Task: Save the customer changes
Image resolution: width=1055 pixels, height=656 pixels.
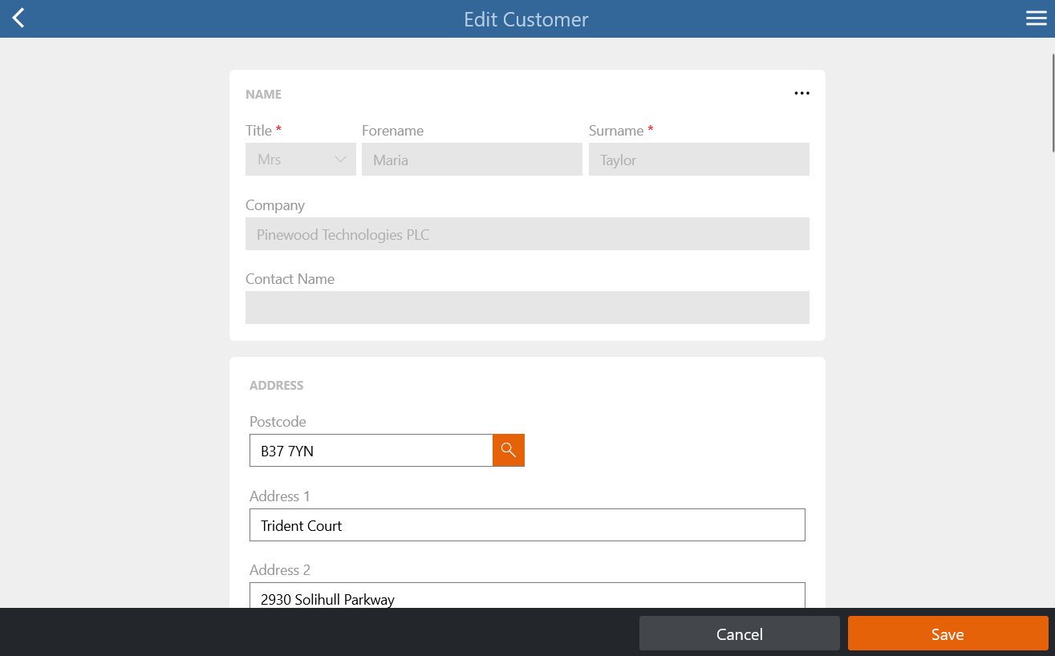Action: tap(948, 634)
